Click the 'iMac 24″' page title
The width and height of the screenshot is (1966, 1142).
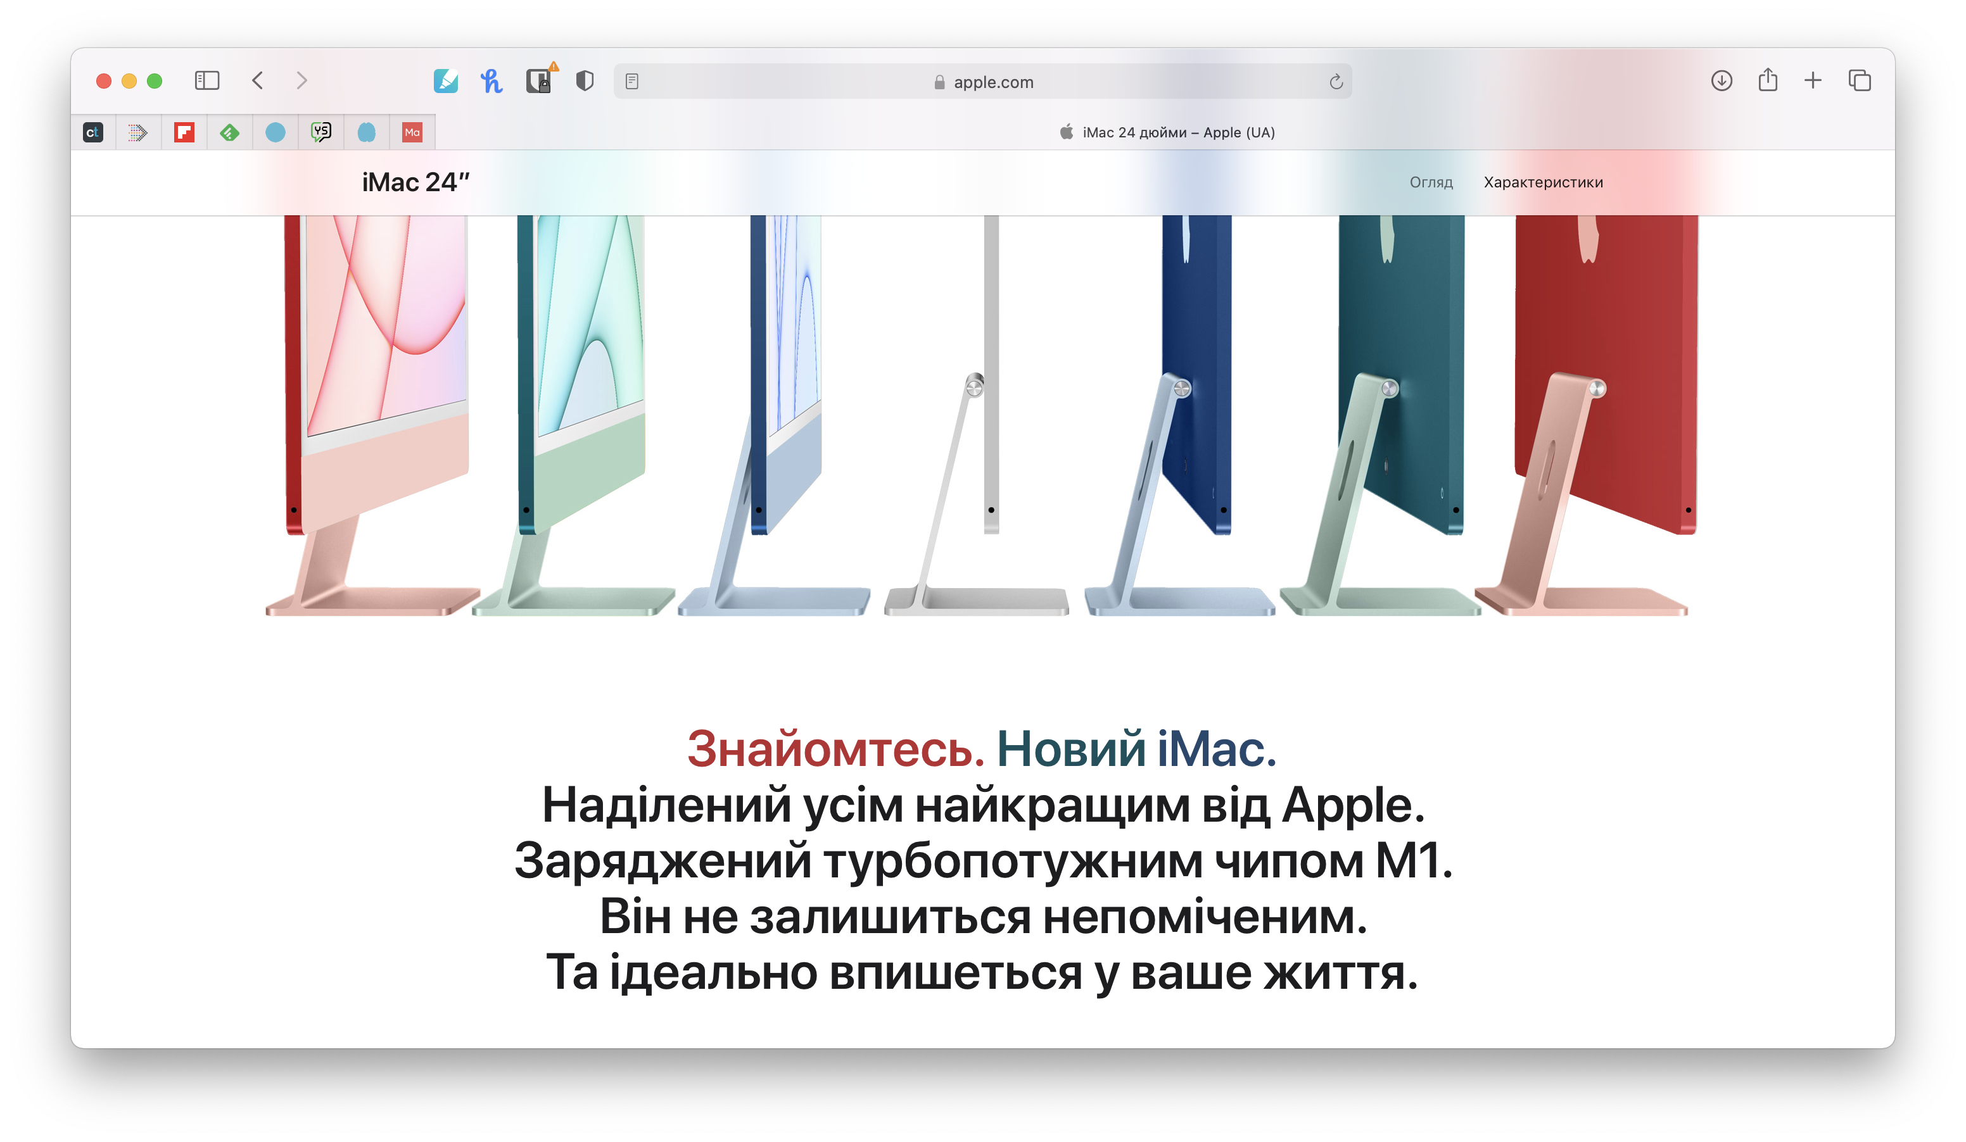pyautogui.click(x=416, y=182)
